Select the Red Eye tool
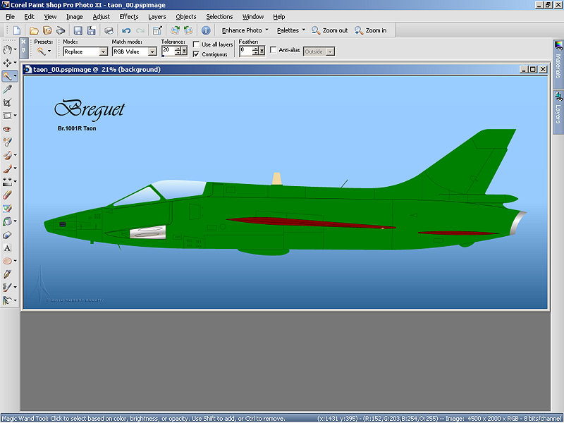Image resolution: width=564 pixels, height=423 pixels. pyautogui.click(x=7, y=129)
